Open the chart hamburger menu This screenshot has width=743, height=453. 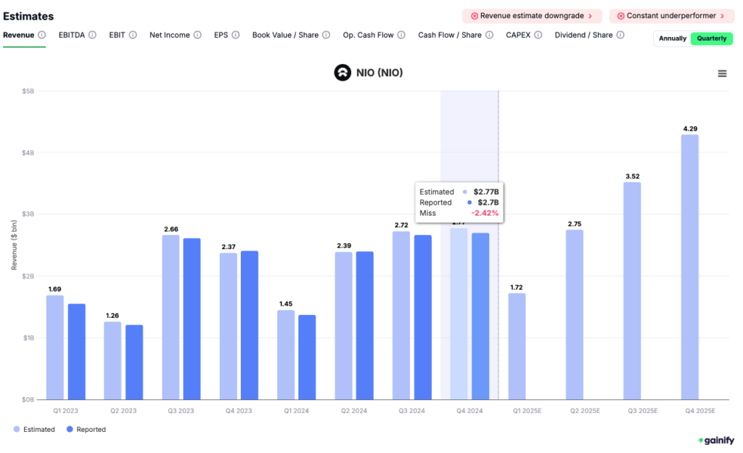722,73
